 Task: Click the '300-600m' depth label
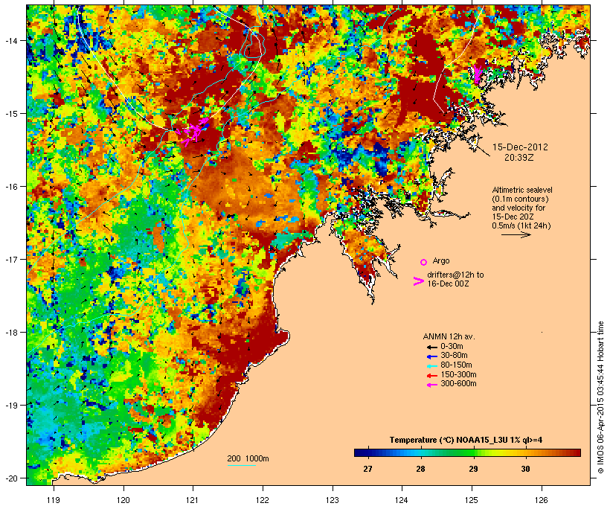pos(458,384)
